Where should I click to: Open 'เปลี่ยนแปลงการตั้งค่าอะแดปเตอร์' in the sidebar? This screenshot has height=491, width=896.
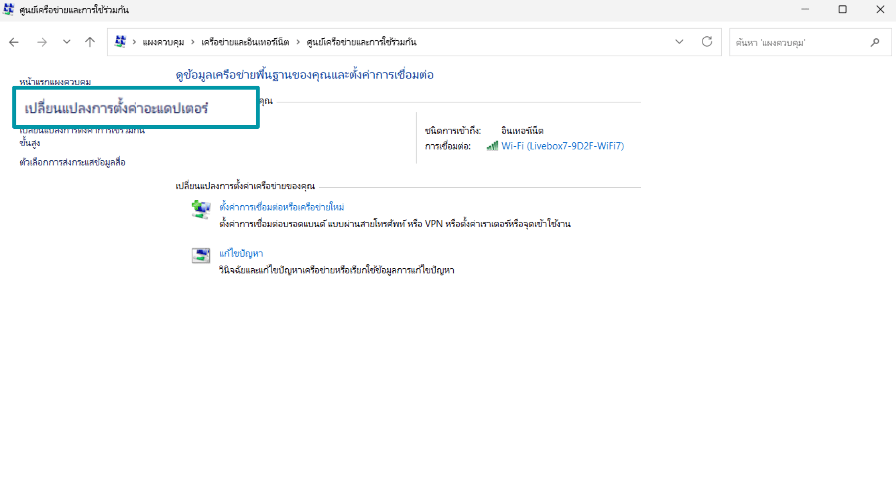[116, 109]
